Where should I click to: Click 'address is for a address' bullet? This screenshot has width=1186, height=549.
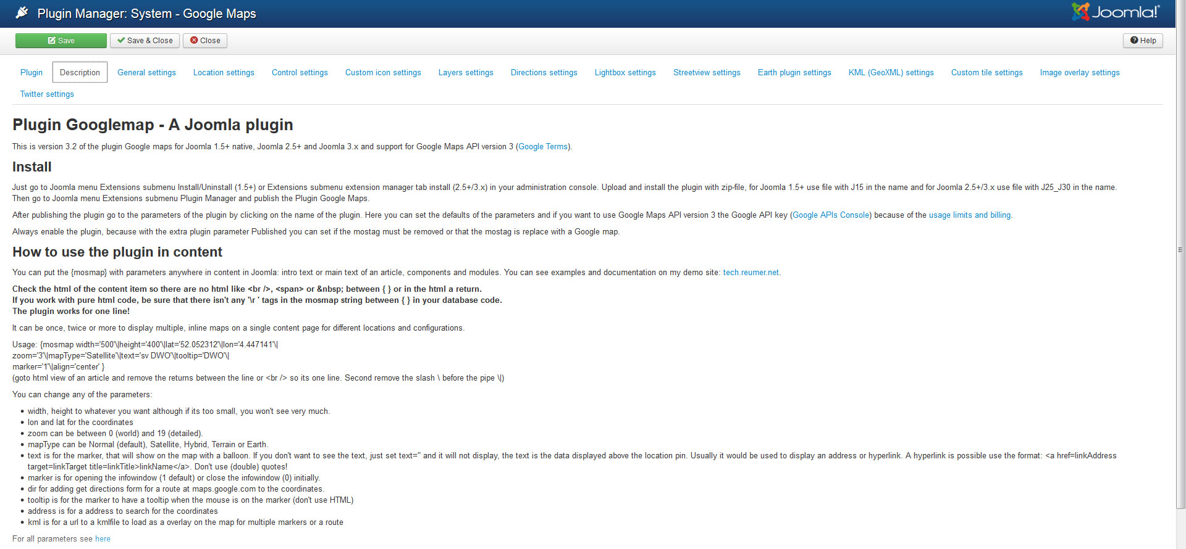[123, 511]
